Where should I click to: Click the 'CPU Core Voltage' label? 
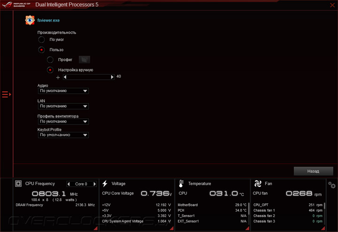coord(118,193)
